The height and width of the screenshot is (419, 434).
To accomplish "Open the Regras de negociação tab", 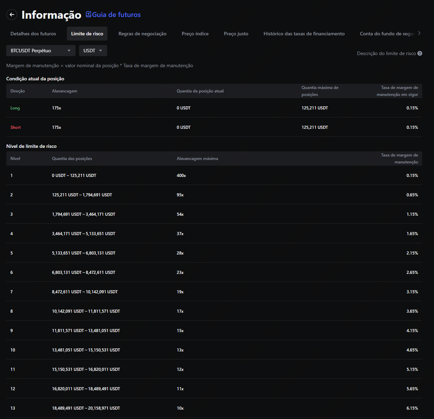I will [x=142, y=34].
